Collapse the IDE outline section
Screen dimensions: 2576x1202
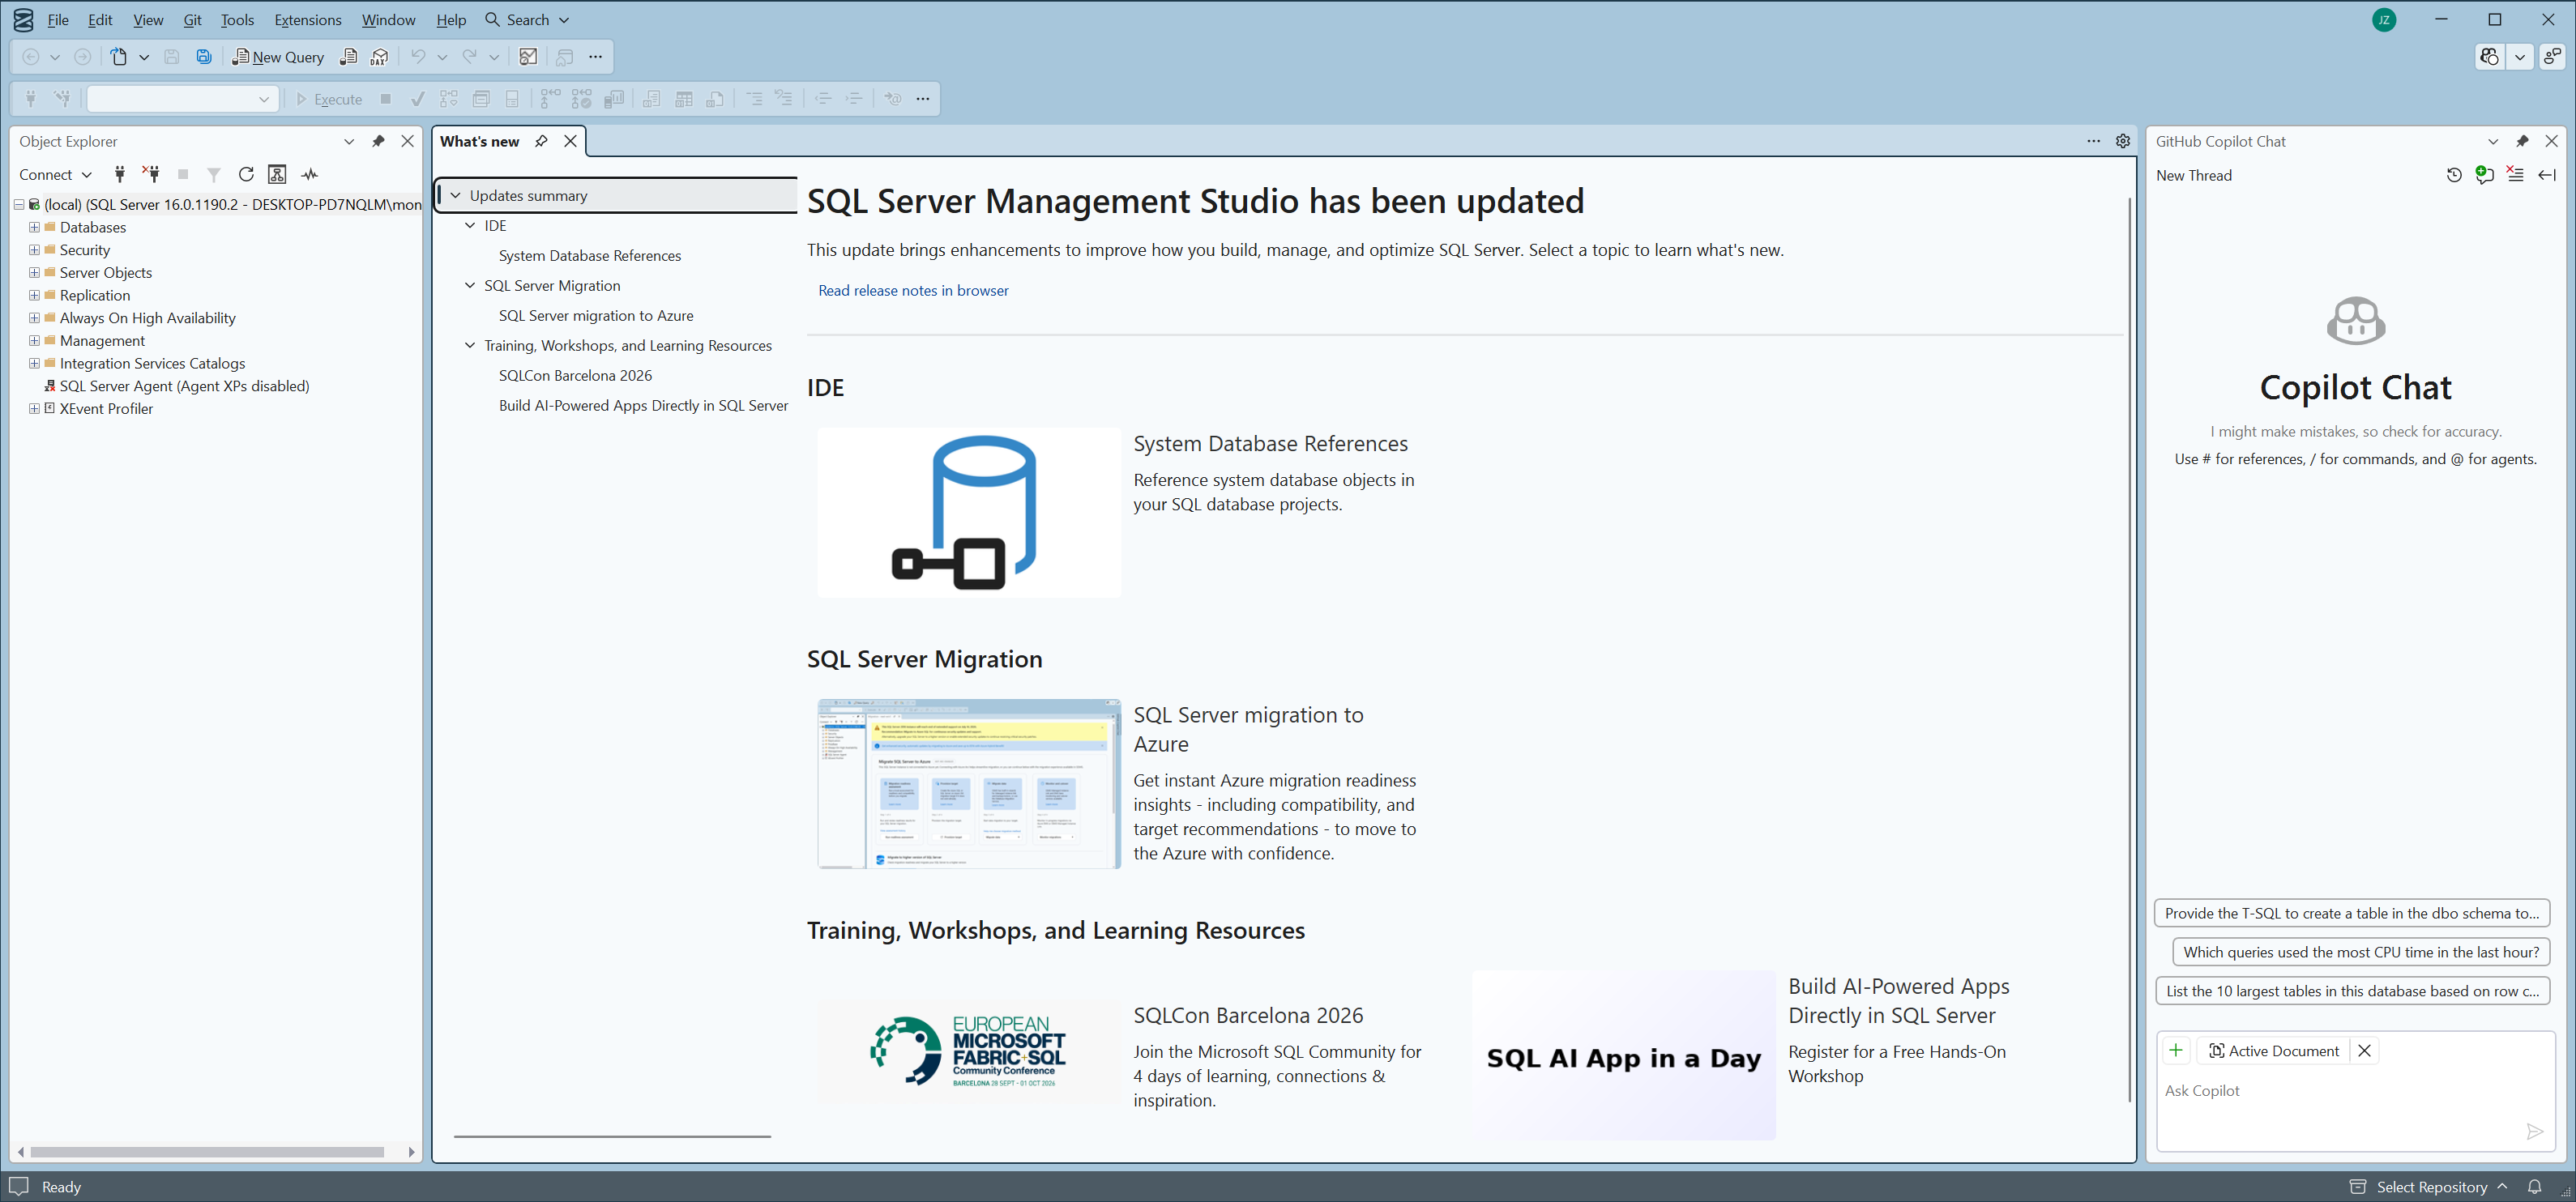(x=470, y=226)
